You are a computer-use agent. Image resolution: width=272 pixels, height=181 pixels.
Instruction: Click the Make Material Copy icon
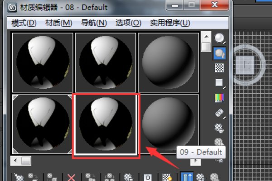(x=91, y=177)
